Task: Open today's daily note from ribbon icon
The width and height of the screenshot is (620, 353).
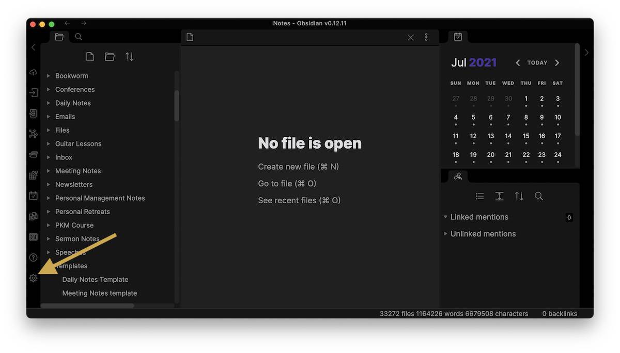Action: click(33, 196)
